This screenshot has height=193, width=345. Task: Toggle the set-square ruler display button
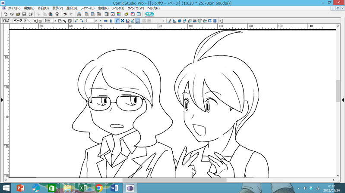[x=133, y=21]
